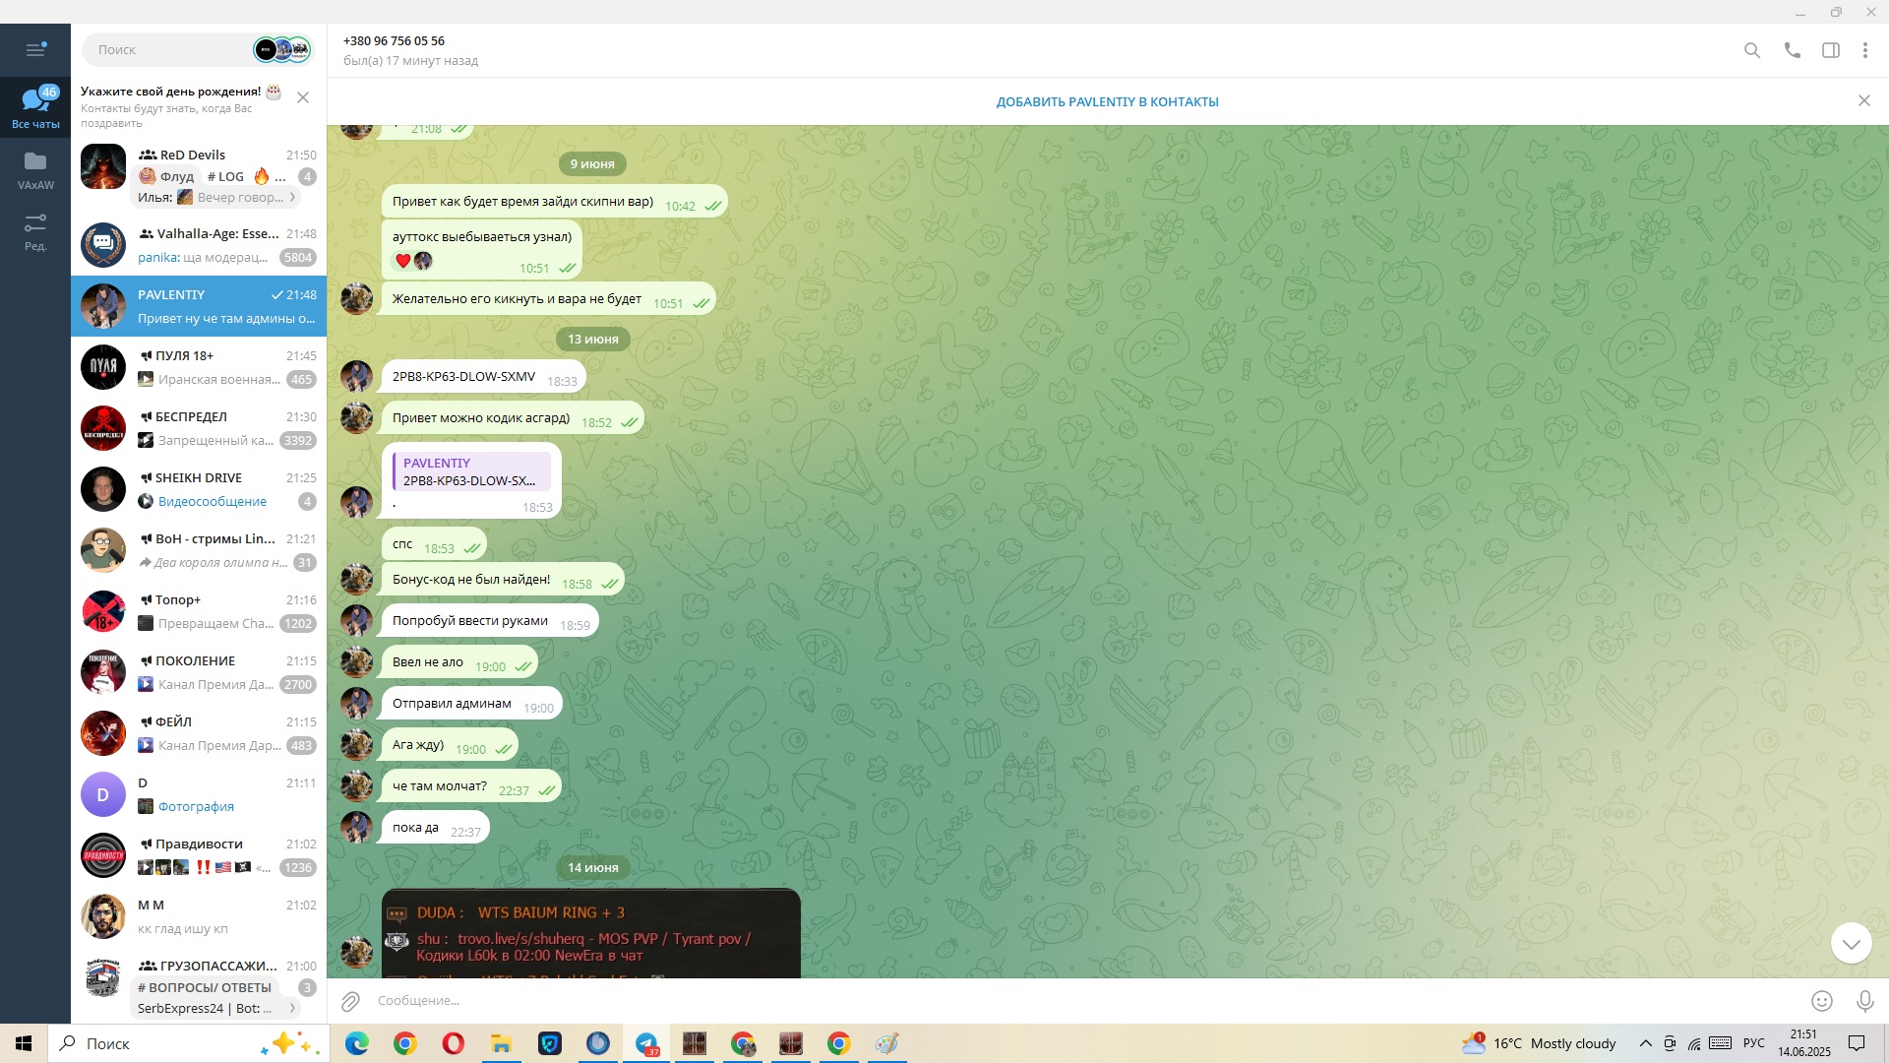
Task: Dismiss the add-to-contacts bar
Action: 1863,100
